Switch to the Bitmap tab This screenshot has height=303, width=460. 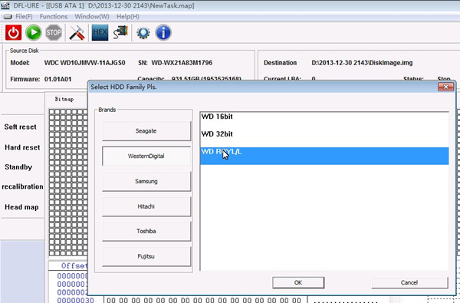coord(64,99)
